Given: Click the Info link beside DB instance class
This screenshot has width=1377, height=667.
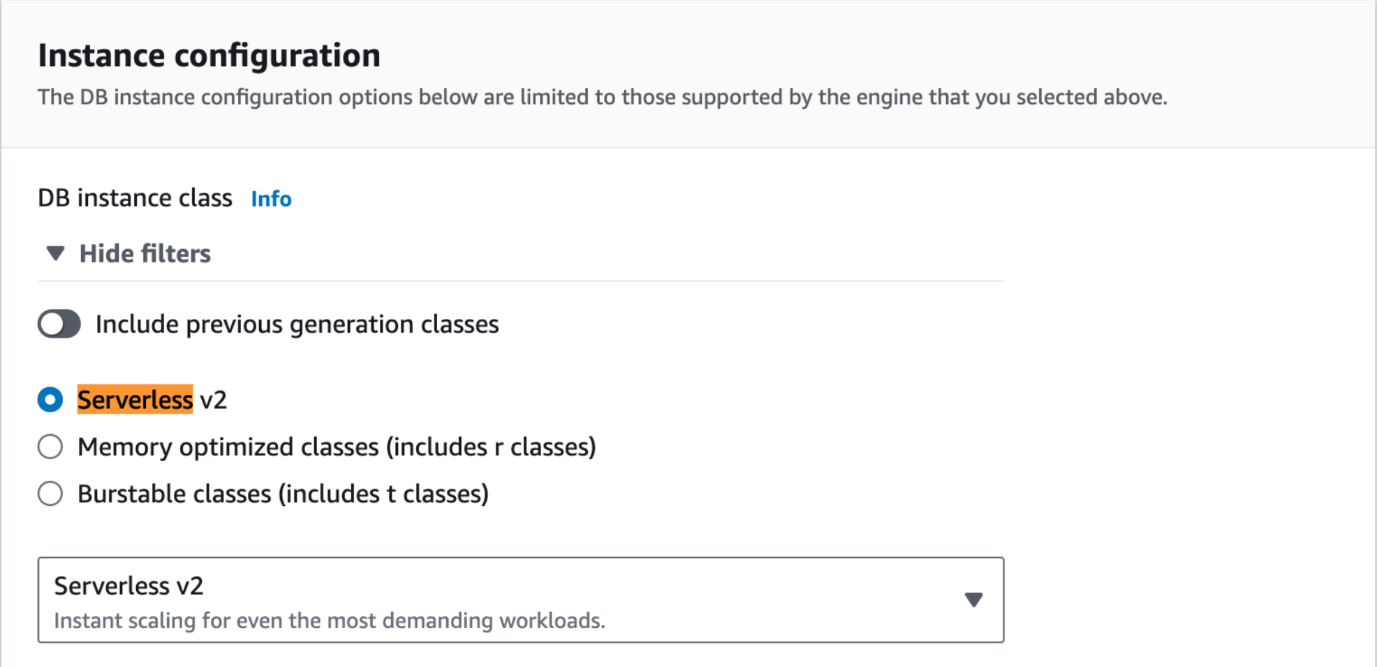Looking at the screenshot, I should pyautogui.click(x=271, y=199).
